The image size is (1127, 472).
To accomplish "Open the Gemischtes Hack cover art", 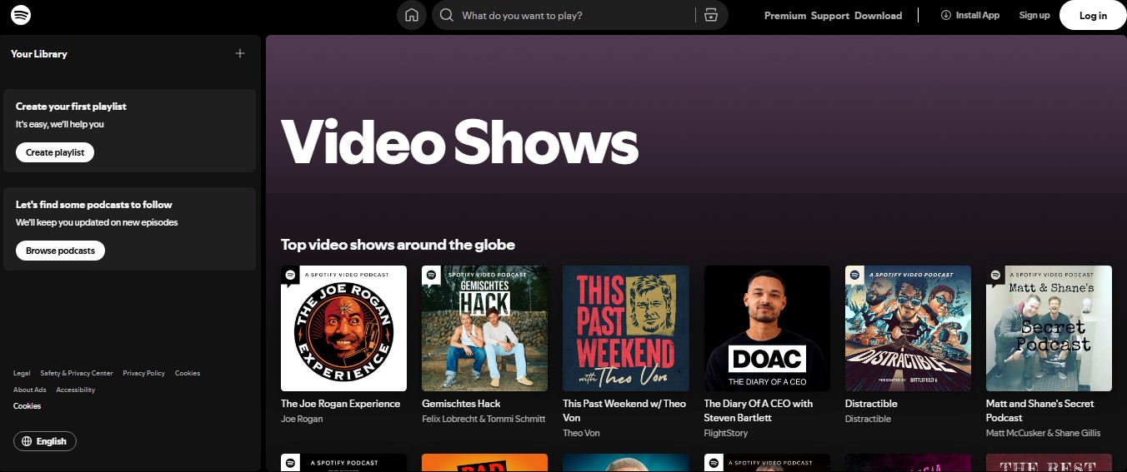I will click(x=484, y=328).
